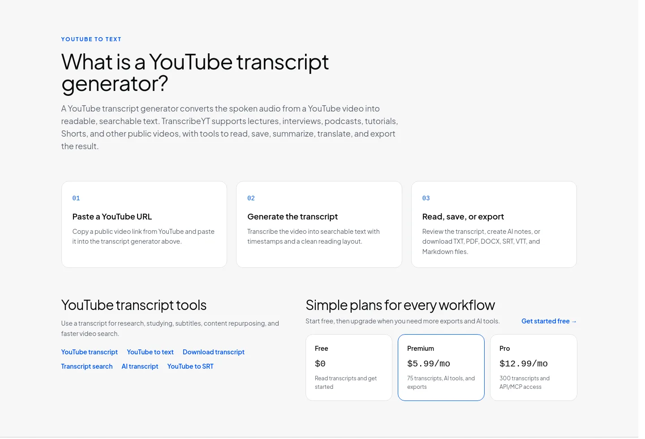Click the text '300 transcripts and API/MCP access'
The height and width of the screenshot is (439, 645).
tap(525, 383)
